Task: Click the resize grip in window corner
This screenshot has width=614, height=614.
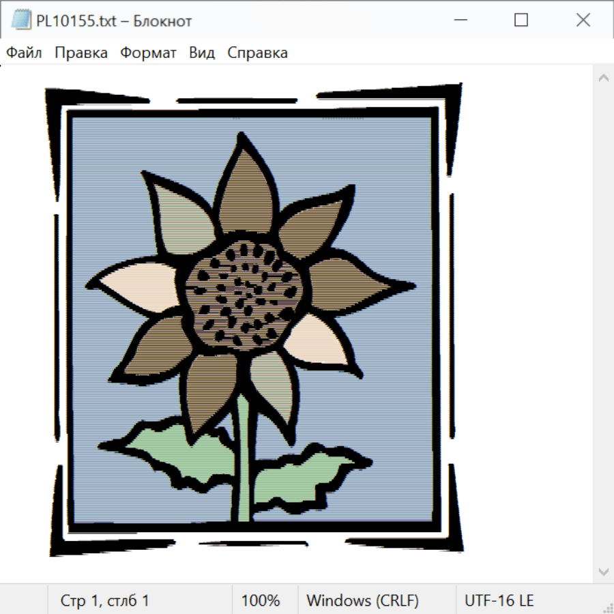Action: tap(608, 608)
